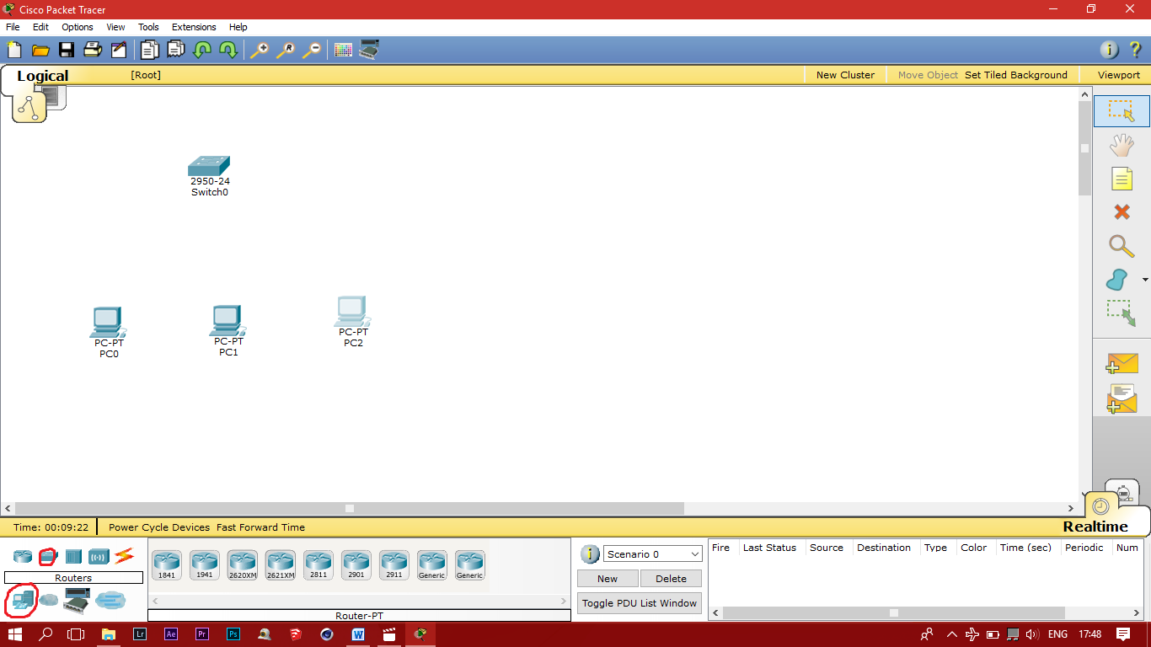Select the Routers device category icon
The height and width of the screenshot is (647, 1151).
pyautogui.click(x=22, y=556)
